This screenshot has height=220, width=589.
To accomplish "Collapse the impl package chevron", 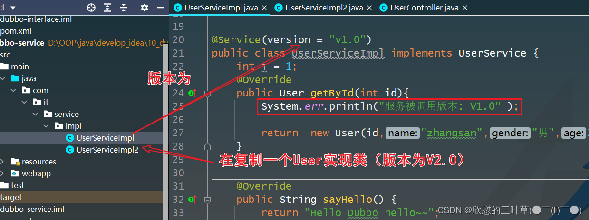I will (x=47, y=126).
